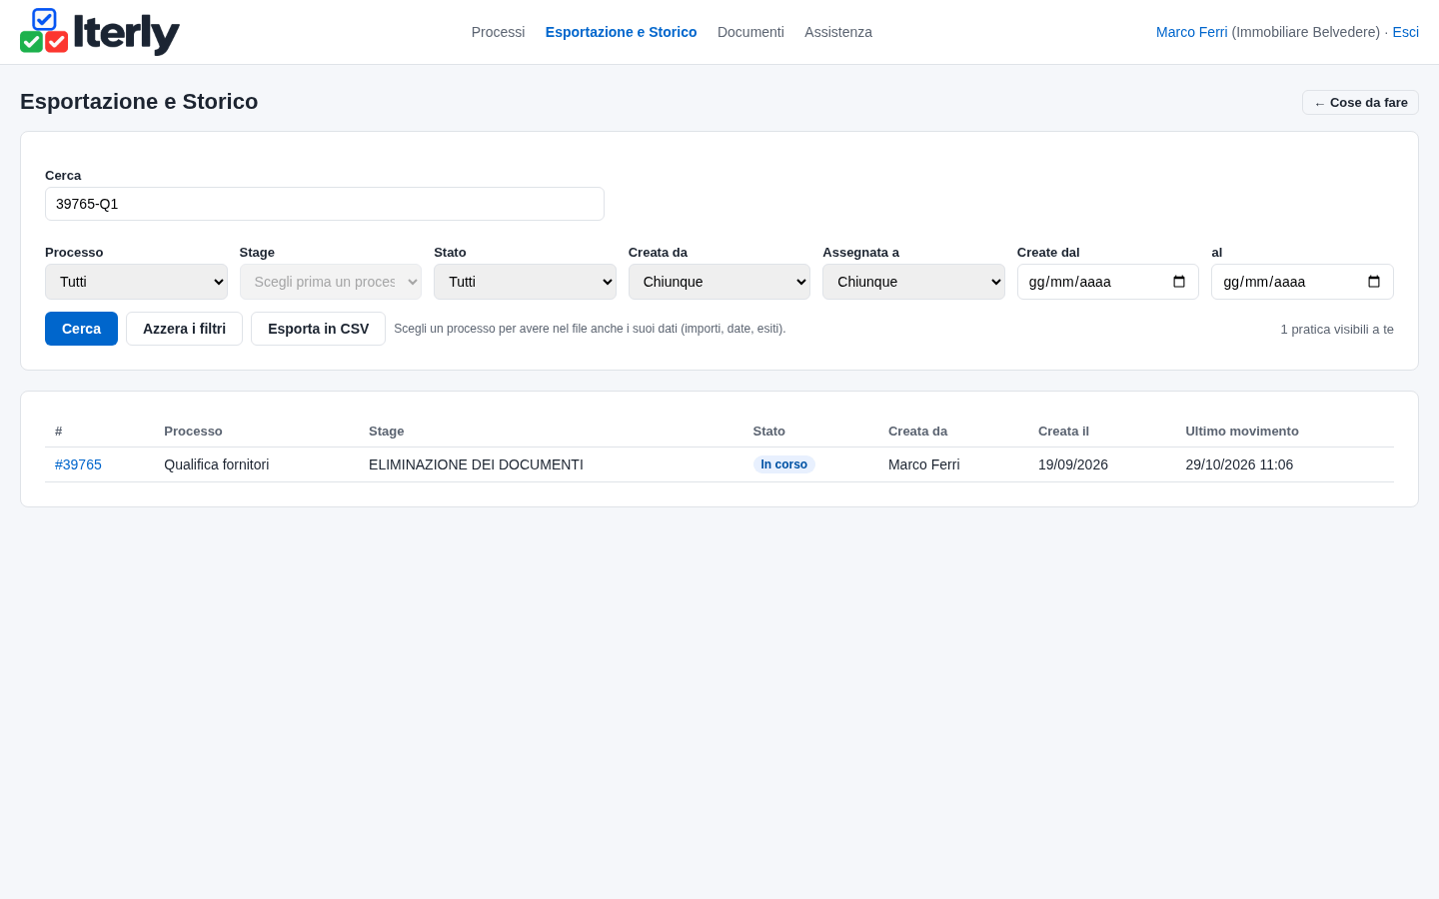Open Marco Ferri profile link
This screenshot has width=1439, height=899.
pos(1191,32)
